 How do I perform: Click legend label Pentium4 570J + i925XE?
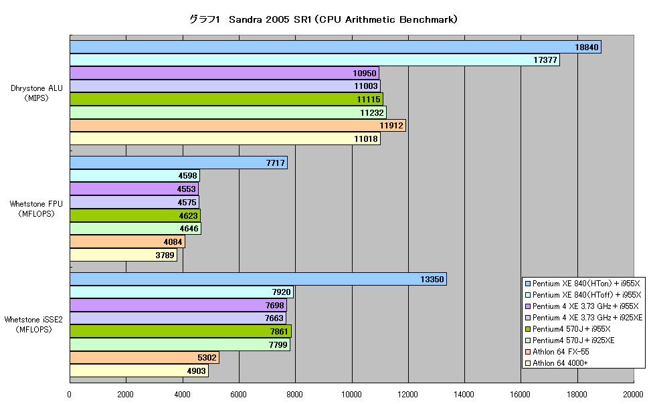pyautogui.click(x=573, y=340)
